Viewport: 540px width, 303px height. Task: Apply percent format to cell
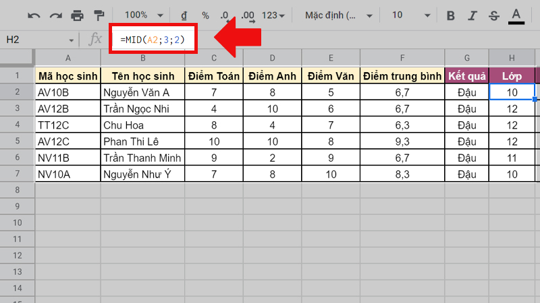pos(205,15)
